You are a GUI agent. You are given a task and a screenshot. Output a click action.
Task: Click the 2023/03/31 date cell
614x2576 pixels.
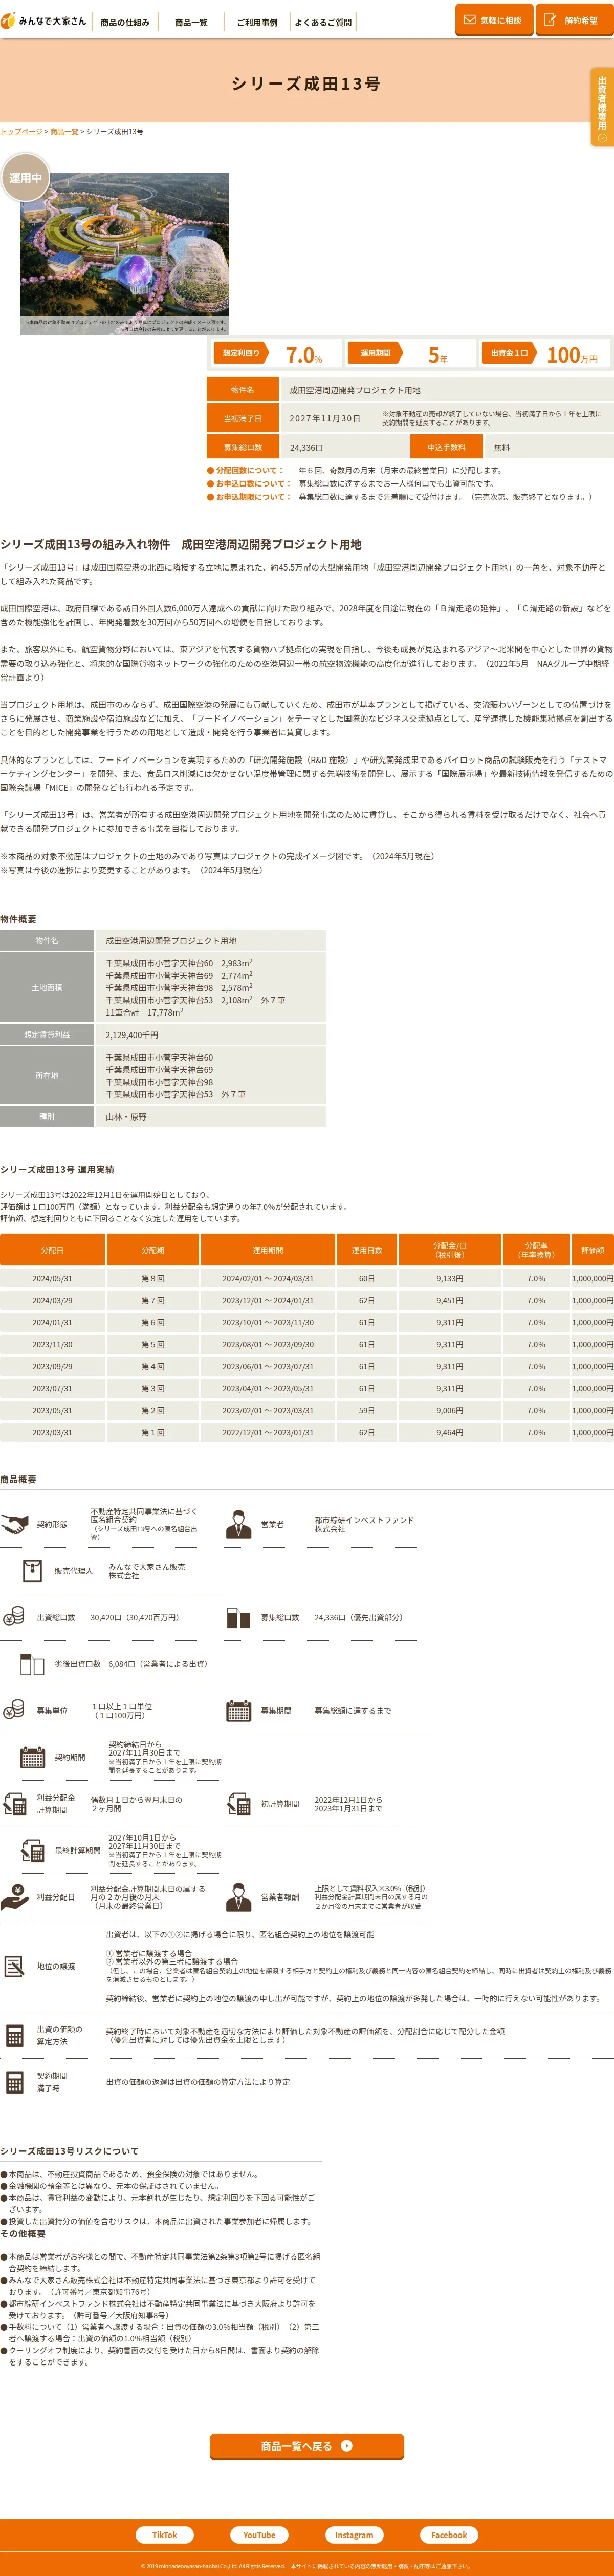coord(52,1433)
